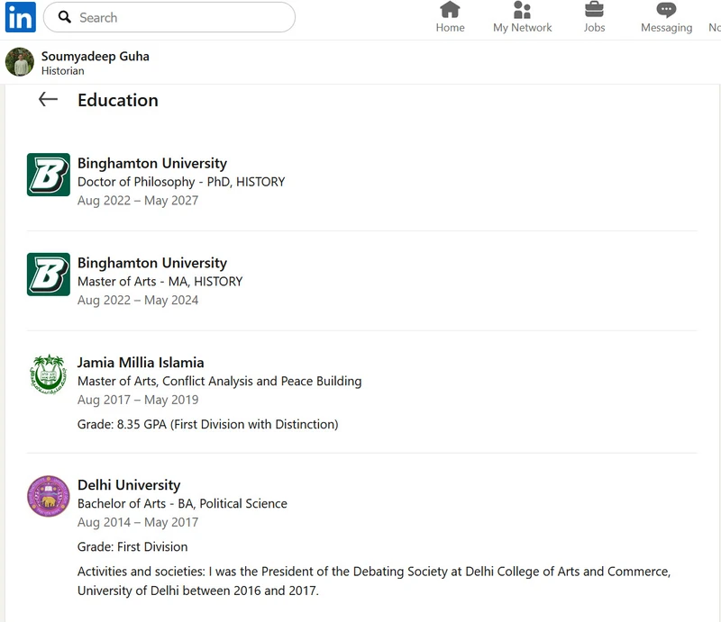Click Master of Arts - MA, HISTORY text
The image size is (721, 622).
click(160, 282)
